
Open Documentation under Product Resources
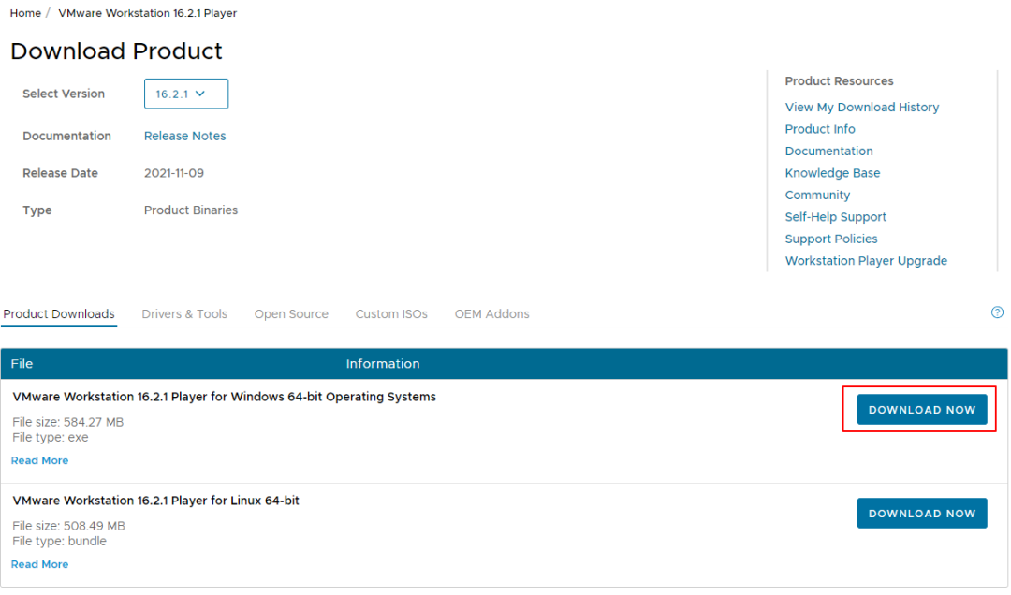point(828,151)
